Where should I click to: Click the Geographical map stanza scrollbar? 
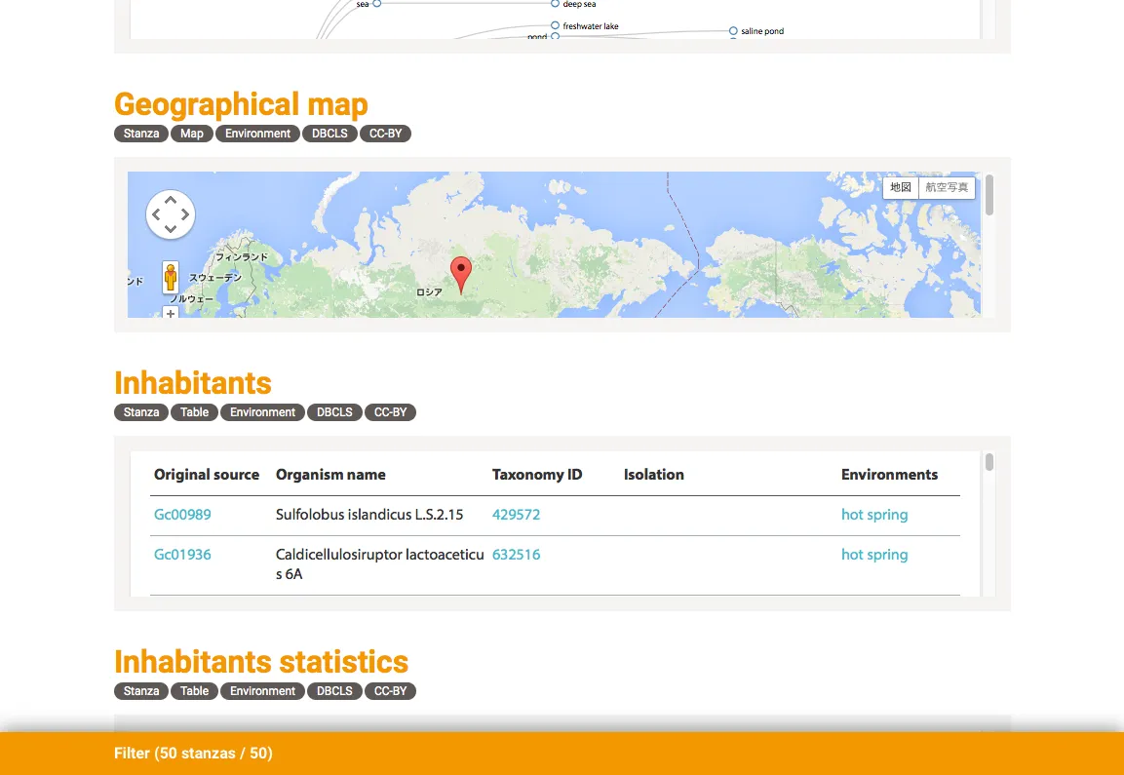click(989, 195)
